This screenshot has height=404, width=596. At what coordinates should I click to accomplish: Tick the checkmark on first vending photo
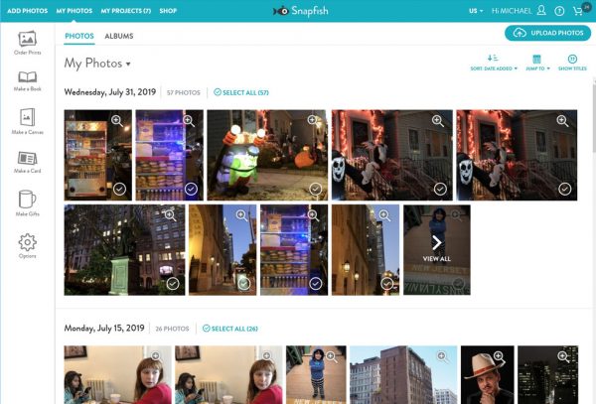(x=119, y=189)
